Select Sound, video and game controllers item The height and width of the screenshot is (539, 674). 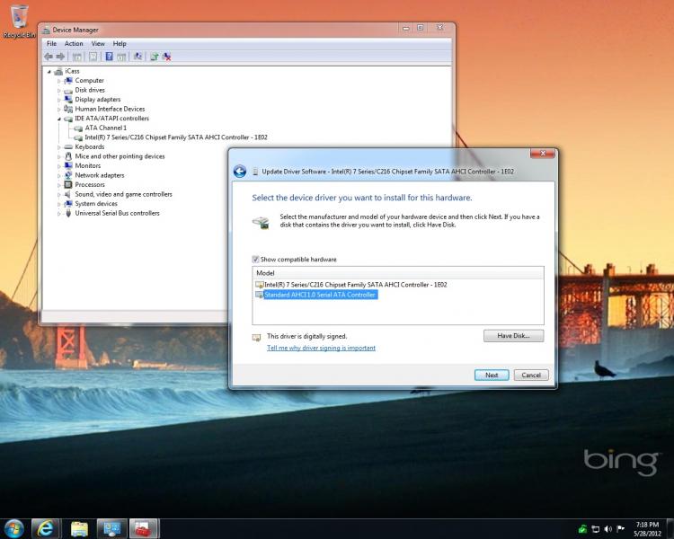(x=123, y=194)
